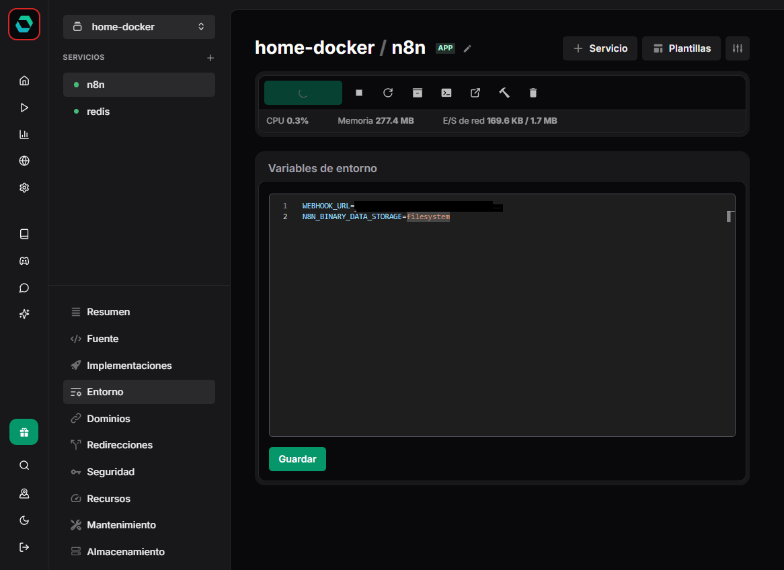This screenshot has width=784, height=570.
Task: Open the Seguridad tab
Action: [139, 471]
